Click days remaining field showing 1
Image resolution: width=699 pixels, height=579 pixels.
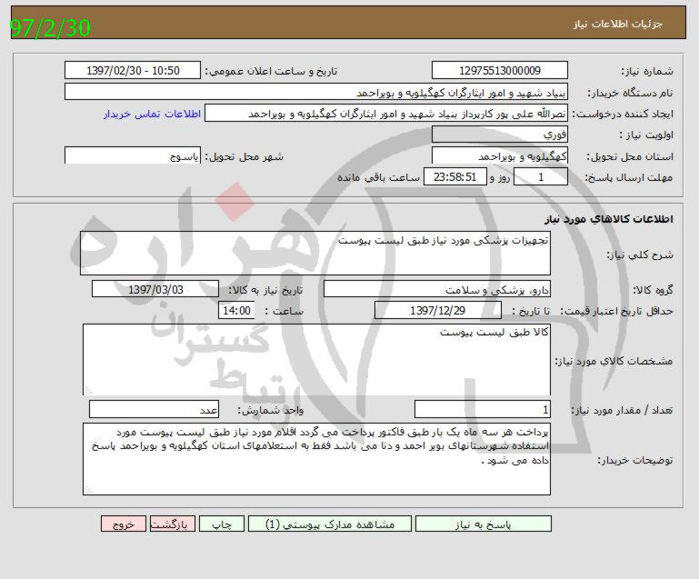coord(541,177)
